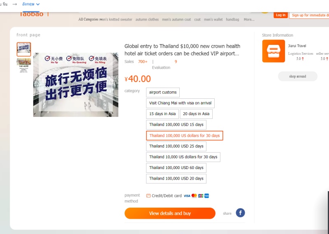This screenshot has height=234, width=329.
Task: Click the Taobao logo
Action: [x=31, y=14]
